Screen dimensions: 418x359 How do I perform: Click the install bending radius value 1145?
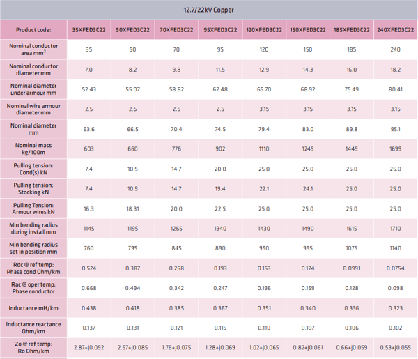point(88,228)
